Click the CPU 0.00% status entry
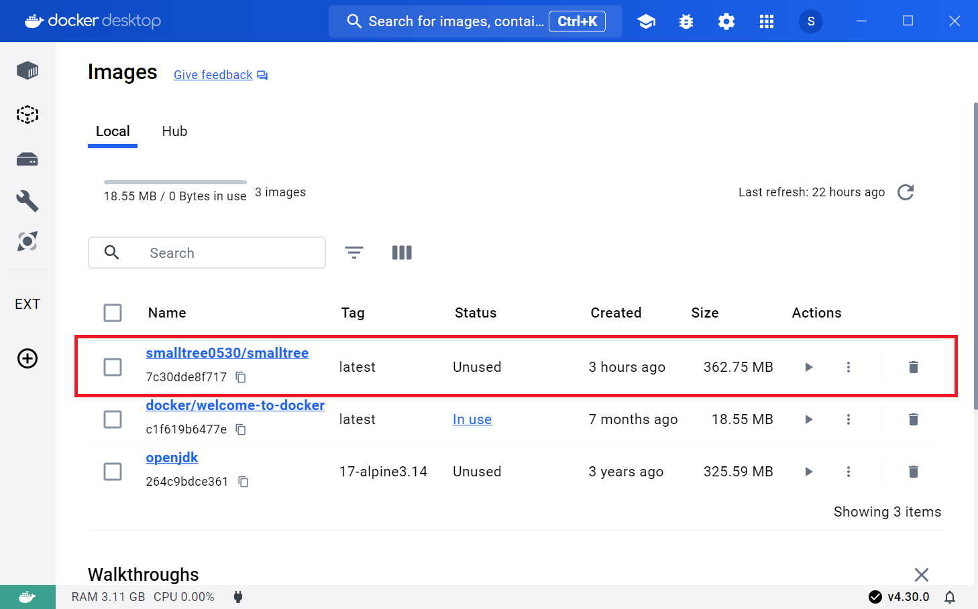The height and width of the screenshot is (609, 978). click(184, 597)
